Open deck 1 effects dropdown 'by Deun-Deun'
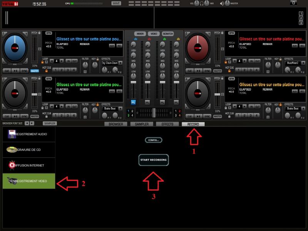Viewport: 308px width, 231px height. pyautogui.click(x=112, y=63)
